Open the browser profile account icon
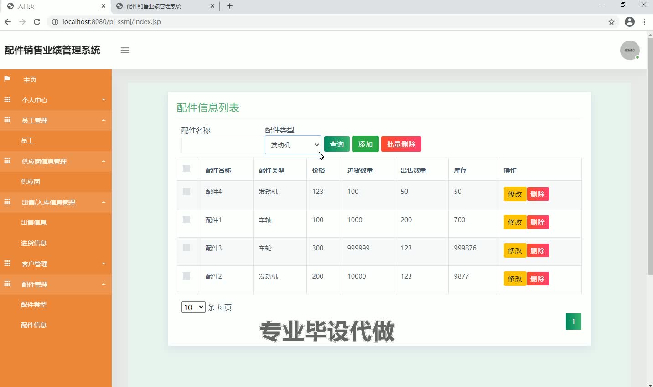 click(x=630, y=21)
